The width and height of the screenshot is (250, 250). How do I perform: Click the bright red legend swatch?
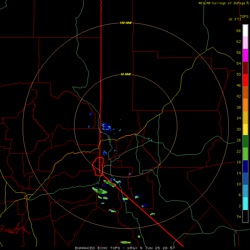tap(245, 80)
